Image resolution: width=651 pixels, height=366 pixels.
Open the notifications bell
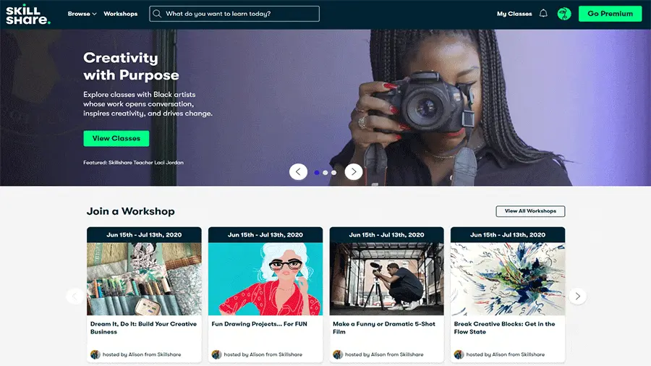pos(544,14)
